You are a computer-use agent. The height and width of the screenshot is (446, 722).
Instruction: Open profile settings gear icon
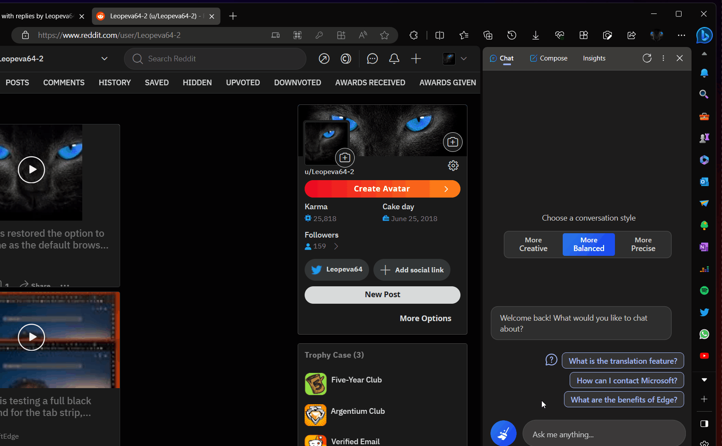[x=453, y=165]
